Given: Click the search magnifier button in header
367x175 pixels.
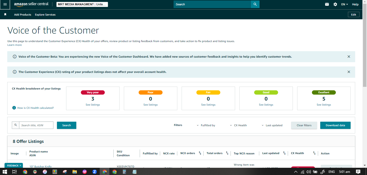Looking at the screenshot, I should pyautogui.click(x=255, y=4).
